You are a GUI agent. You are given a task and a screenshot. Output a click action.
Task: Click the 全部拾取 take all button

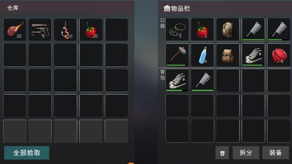point(27,153)
